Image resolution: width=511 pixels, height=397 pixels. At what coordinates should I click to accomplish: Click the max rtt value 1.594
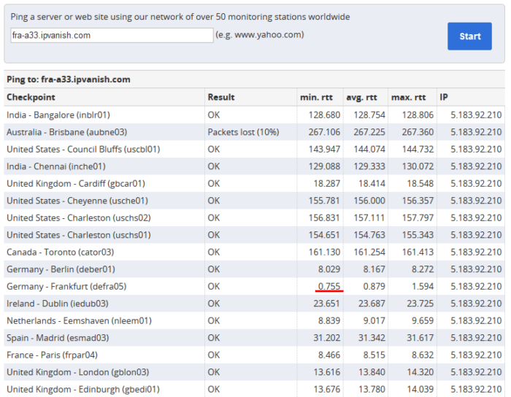423,287
